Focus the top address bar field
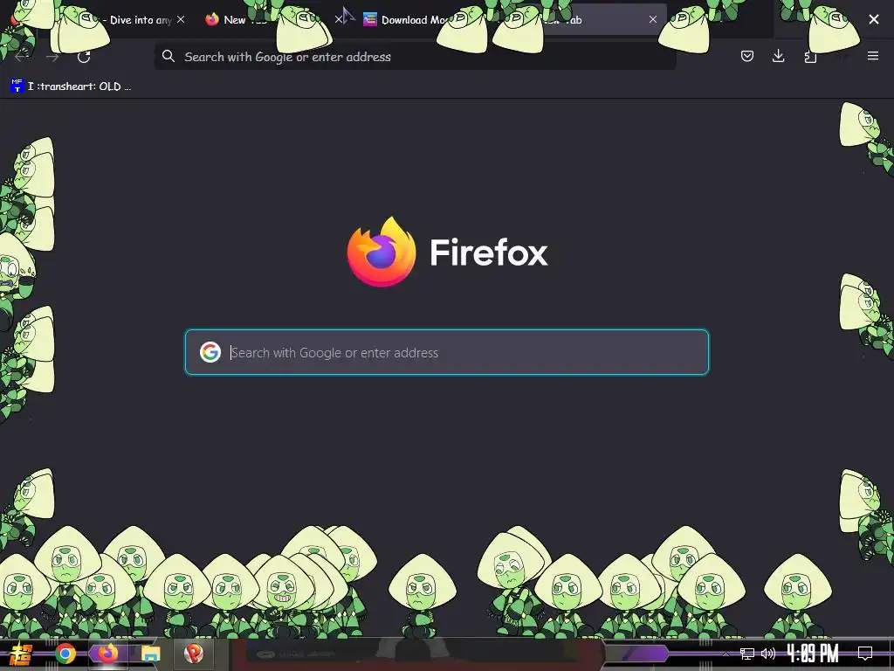Screen dimensions: 894x671 415,57
